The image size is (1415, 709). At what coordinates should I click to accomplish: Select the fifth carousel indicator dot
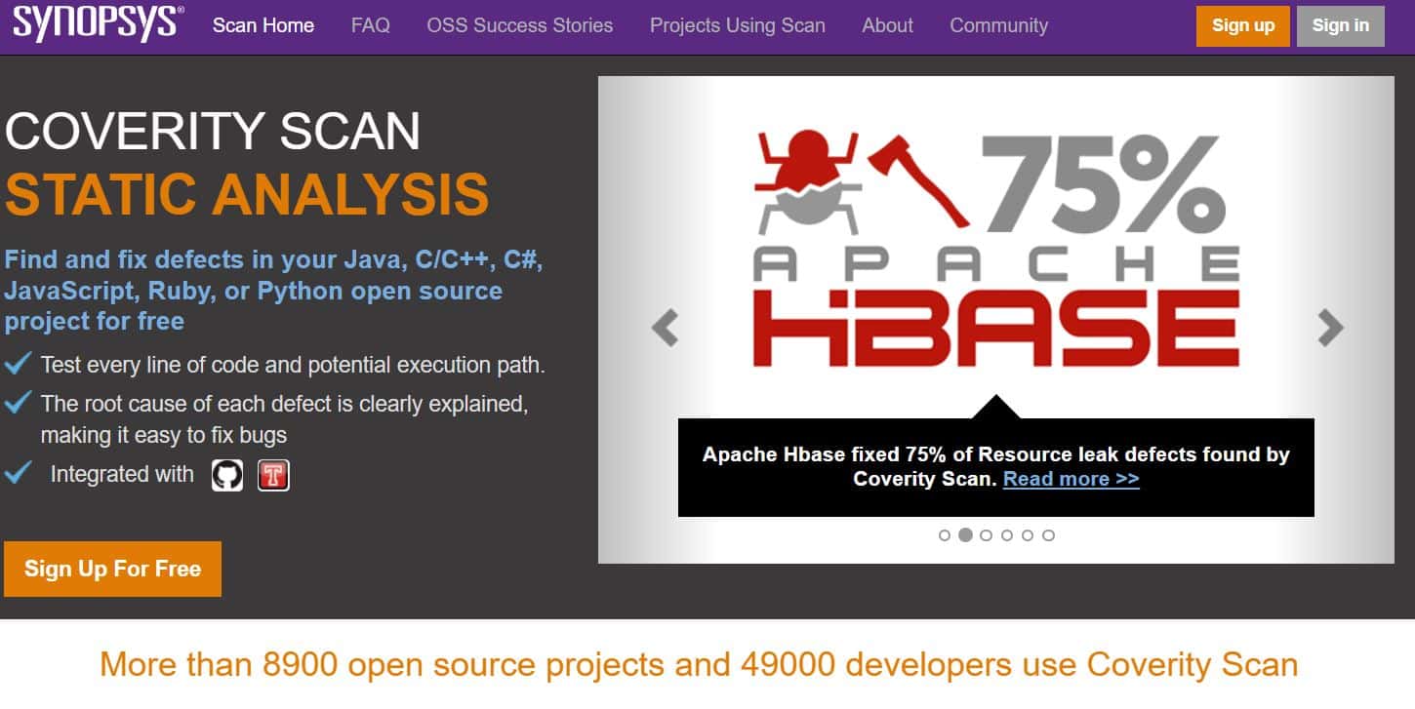pos(1028,535)
